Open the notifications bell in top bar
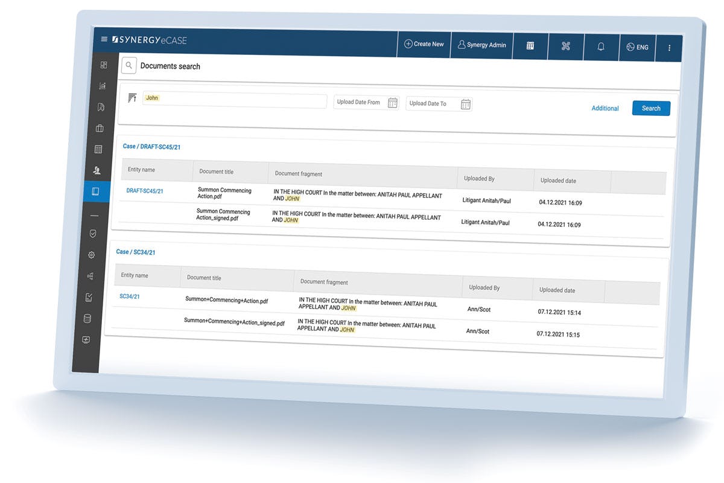724x483 pixels. coord(601,47)
